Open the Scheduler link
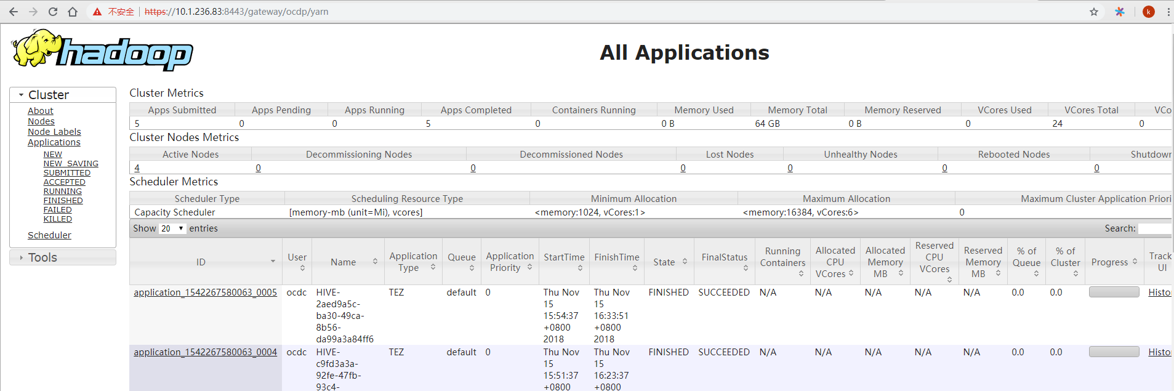This screenshot has width=1174, height=391. (49, 235)
